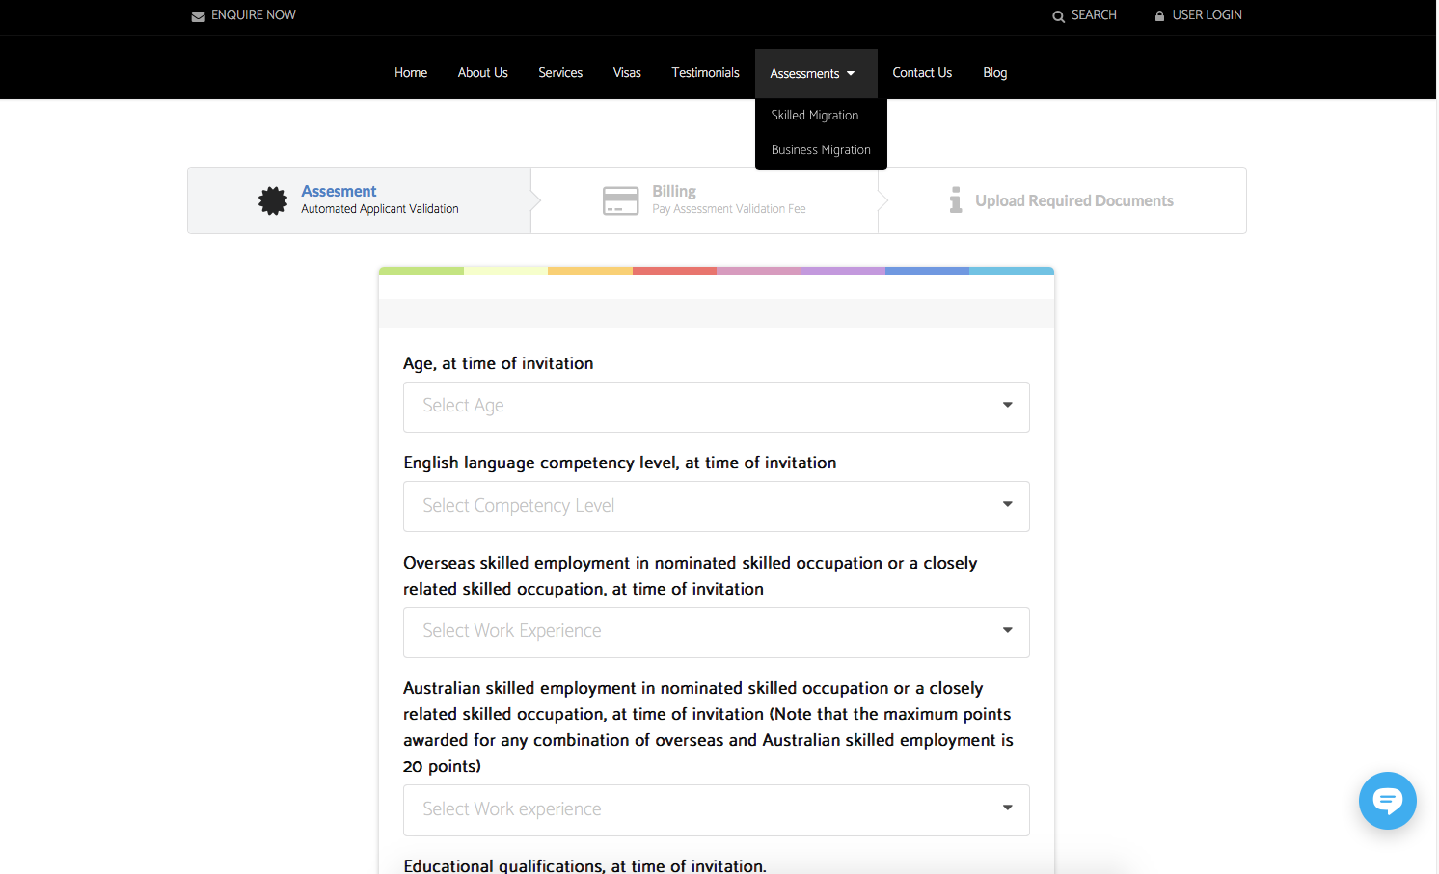Open the User Login link
1439x874 pixels.
[1207, 15]
